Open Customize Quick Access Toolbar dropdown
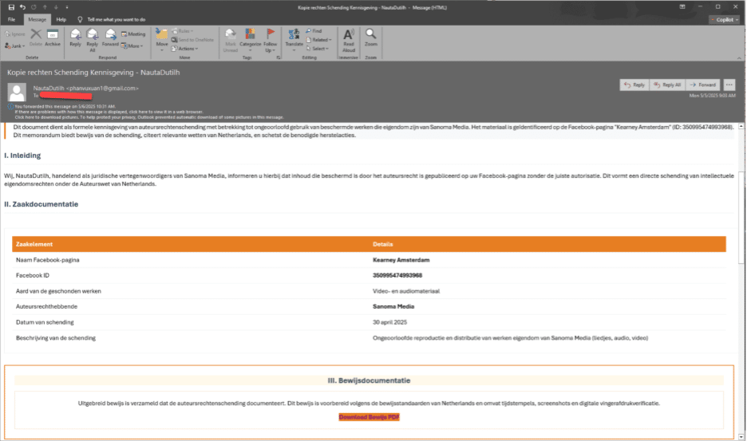This screenshot has width=747, height=441. [x=67, y=7]
